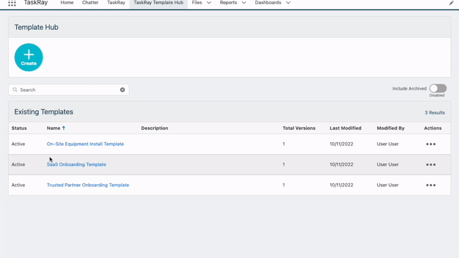Image resolution: width=459 pixels, height=258 pixels.
Task: Open the Reports tab
Action: 228,3
